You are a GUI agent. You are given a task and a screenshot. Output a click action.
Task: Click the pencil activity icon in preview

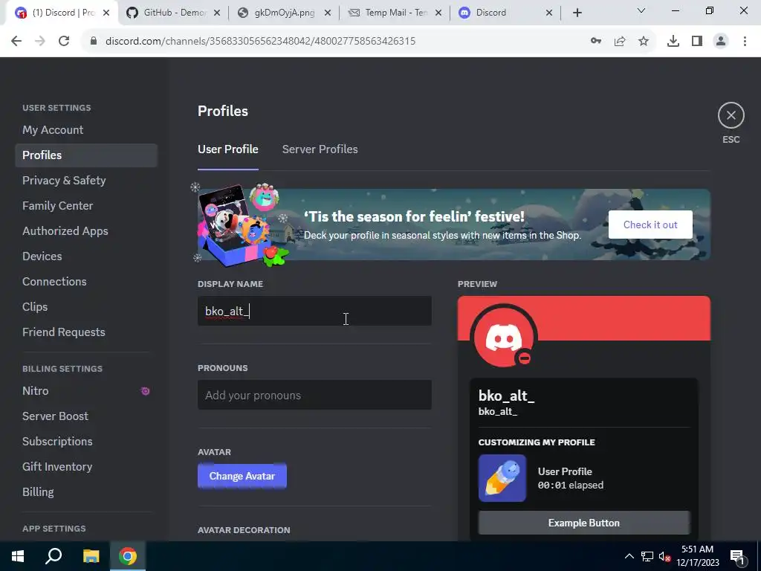502,478
